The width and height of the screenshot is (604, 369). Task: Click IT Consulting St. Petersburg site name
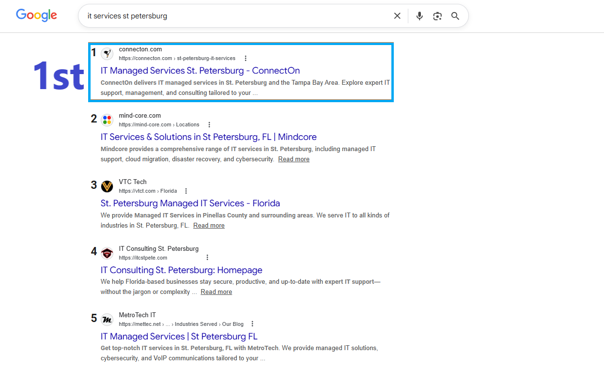click(x=158, y=249)
